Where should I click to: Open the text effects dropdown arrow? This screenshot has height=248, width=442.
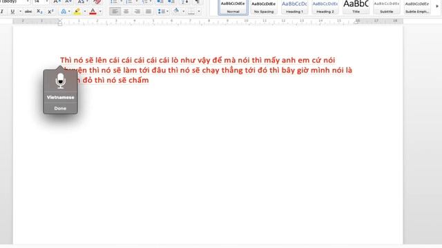69,12
